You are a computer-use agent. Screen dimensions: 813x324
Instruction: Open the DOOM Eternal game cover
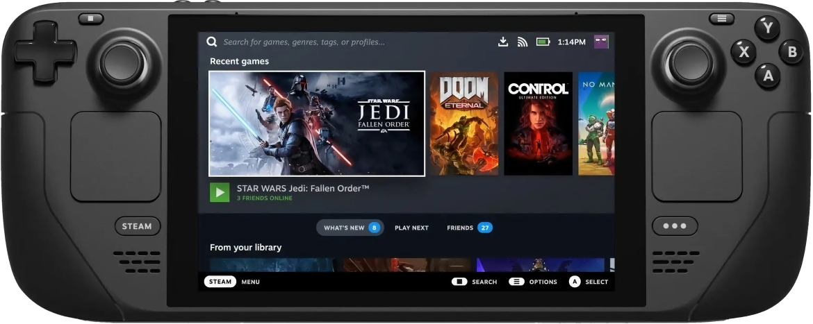(464, 123)
